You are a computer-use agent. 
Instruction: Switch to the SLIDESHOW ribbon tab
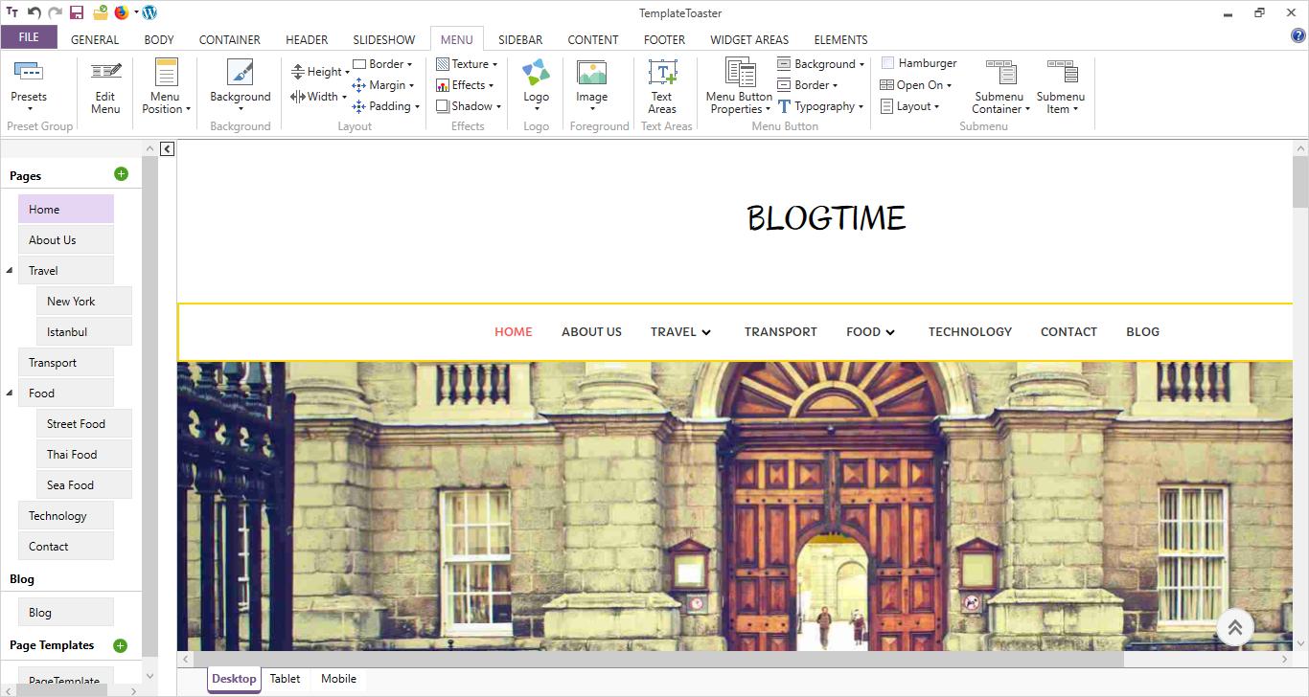tap(383, 39)
